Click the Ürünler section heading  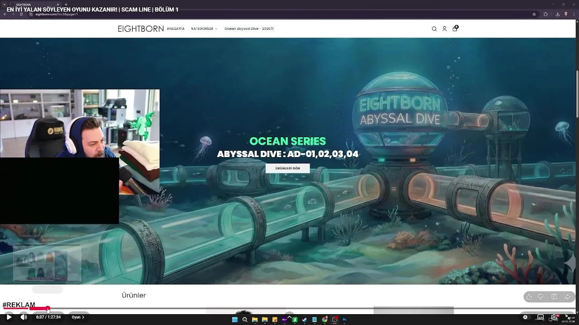click(134, 295)
